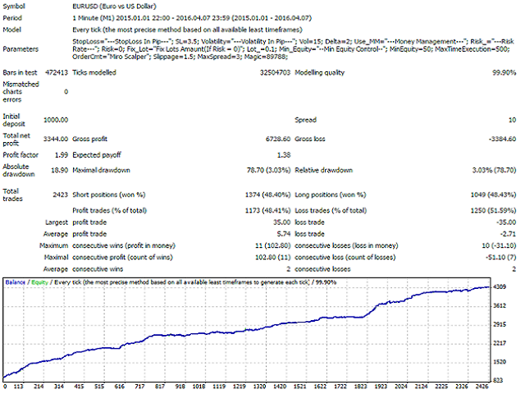Click the Gross profit value 6728.60
This screenshot has height=394, width=525.
[x=278, y=139]
